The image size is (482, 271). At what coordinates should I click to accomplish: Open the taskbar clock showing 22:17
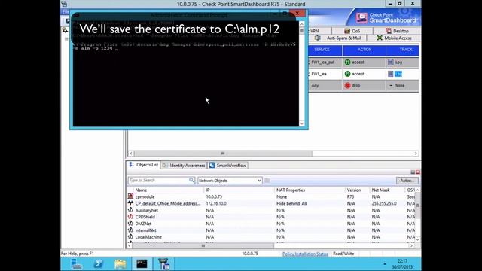tap(402, 264)
